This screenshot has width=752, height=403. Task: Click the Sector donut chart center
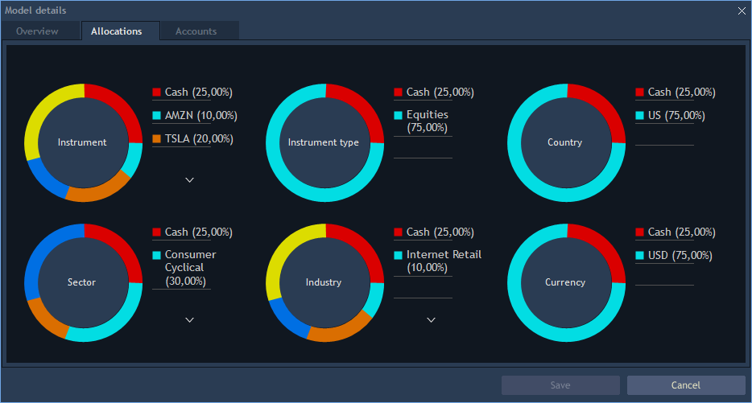83,282
